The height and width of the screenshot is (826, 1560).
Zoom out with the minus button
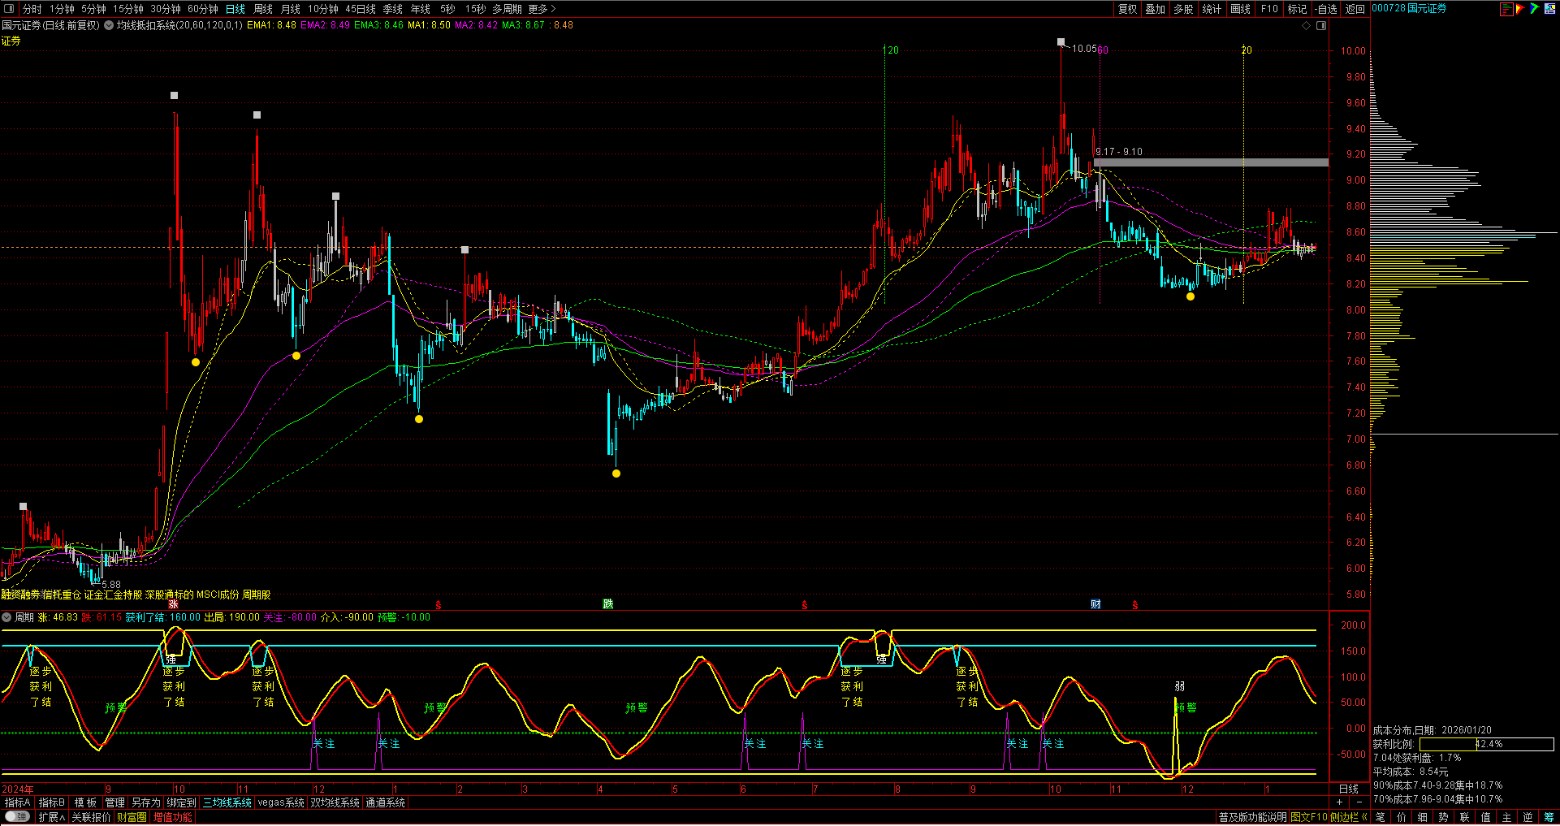point(1359,802)
